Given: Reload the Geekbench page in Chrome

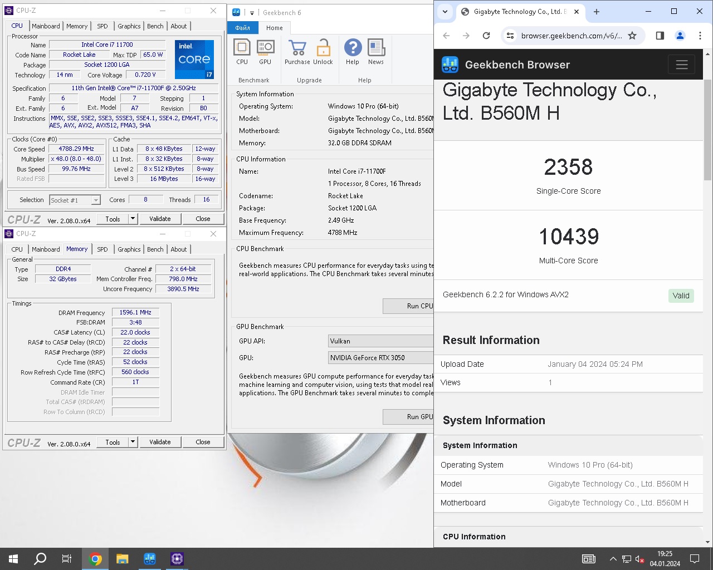Looking at the screenshot, I should tap(486, 36).
